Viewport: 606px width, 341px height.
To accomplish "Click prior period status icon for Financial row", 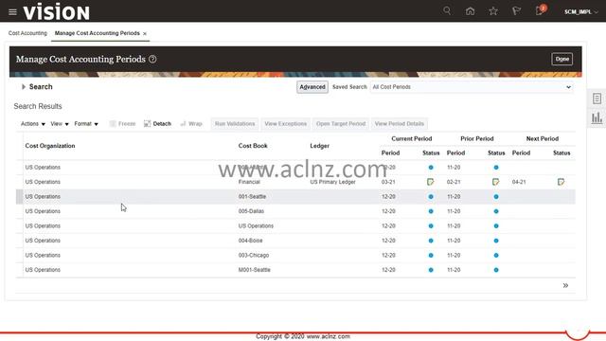I will tap(496, 182).
